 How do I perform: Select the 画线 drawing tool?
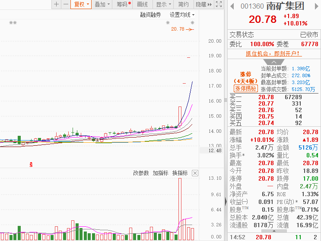click(x=142, y=4)
